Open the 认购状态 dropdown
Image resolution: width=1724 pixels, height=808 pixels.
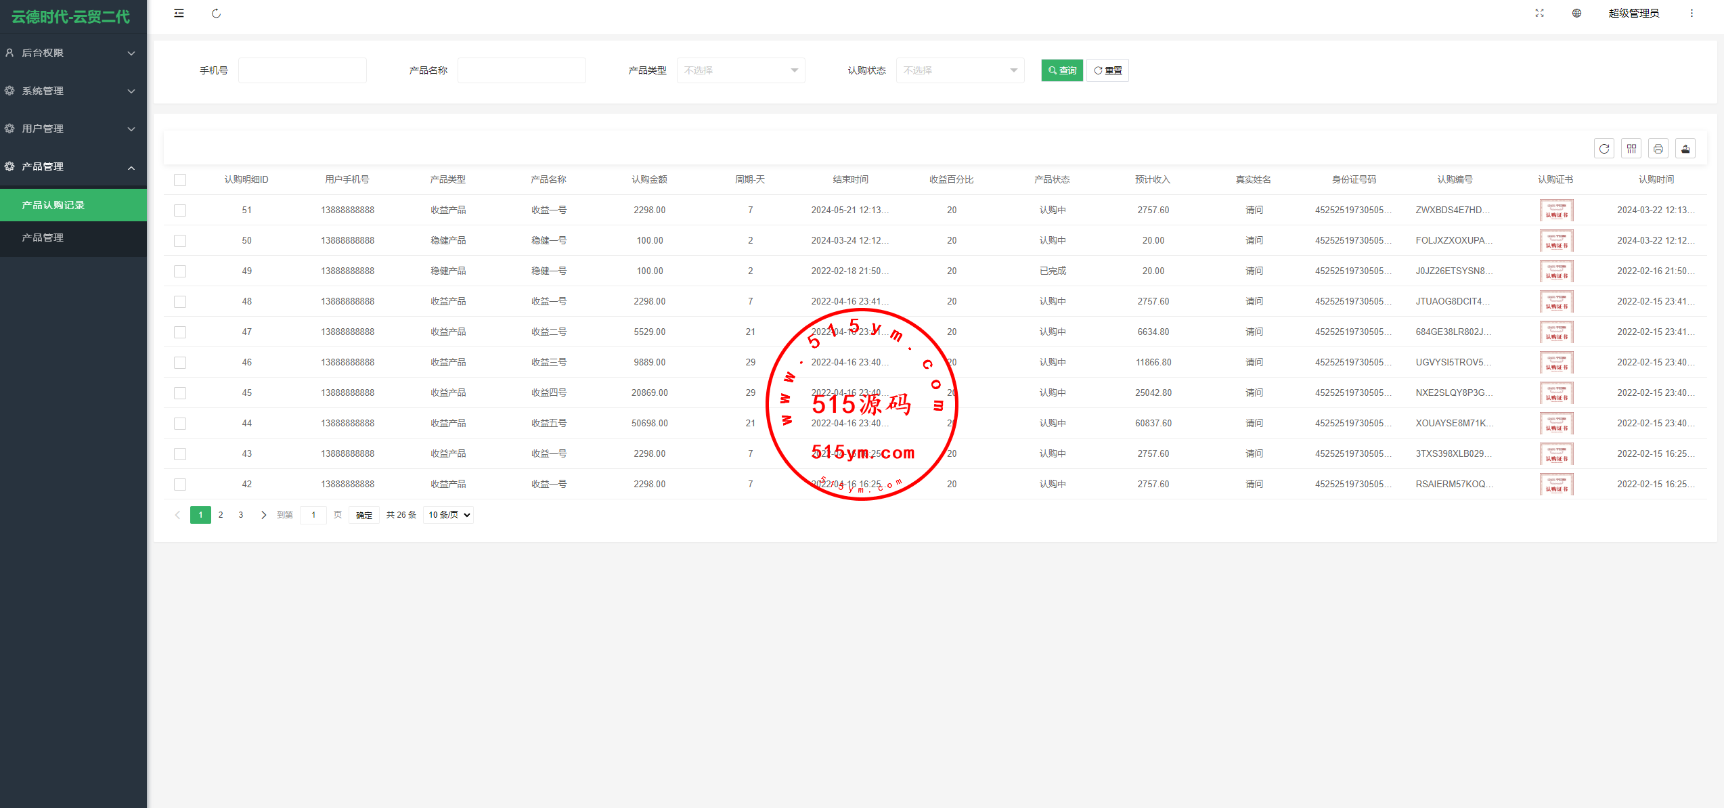[x=960, y=70]
